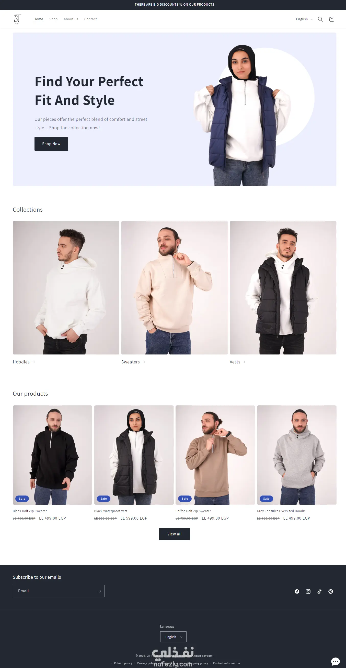The width and height of the screenshot is (346, 668).
Task: Click the View all button
Action: click(x=174, y=534)
